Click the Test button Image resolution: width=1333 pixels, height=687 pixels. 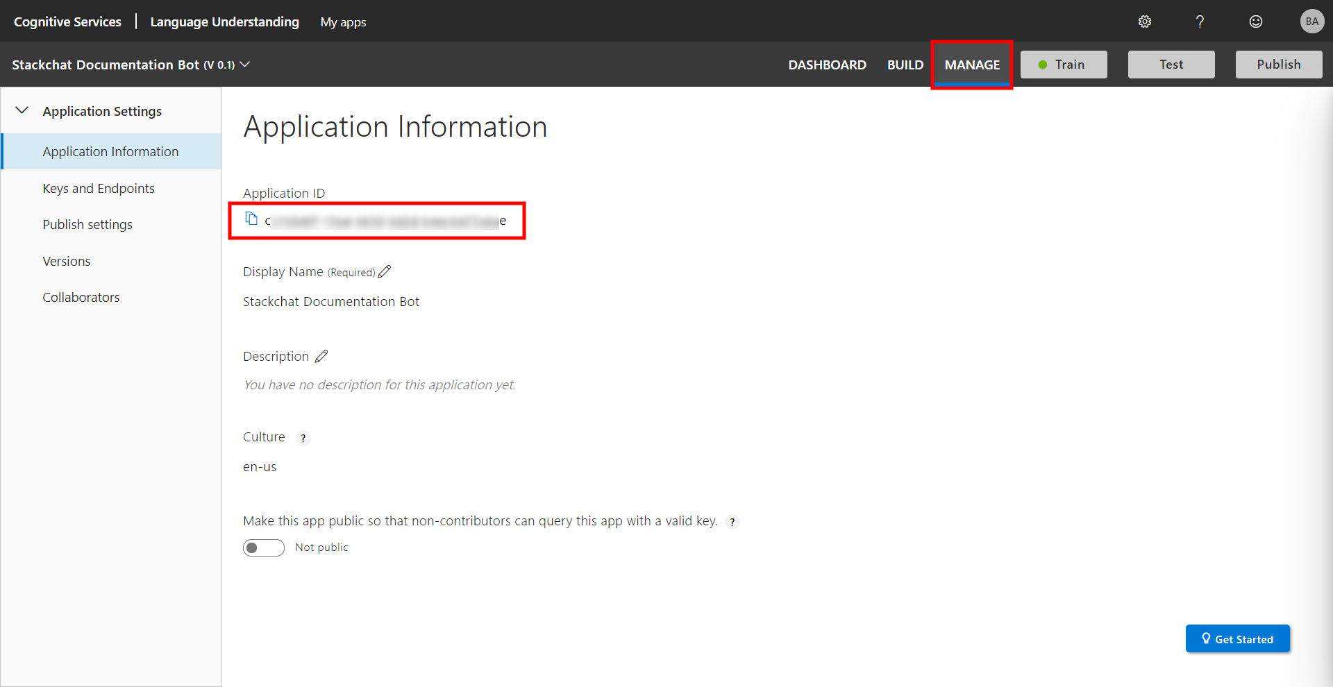1171,65
